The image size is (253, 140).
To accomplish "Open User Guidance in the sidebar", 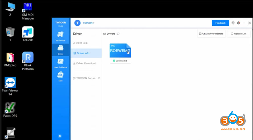I will (x=60, y=63).
